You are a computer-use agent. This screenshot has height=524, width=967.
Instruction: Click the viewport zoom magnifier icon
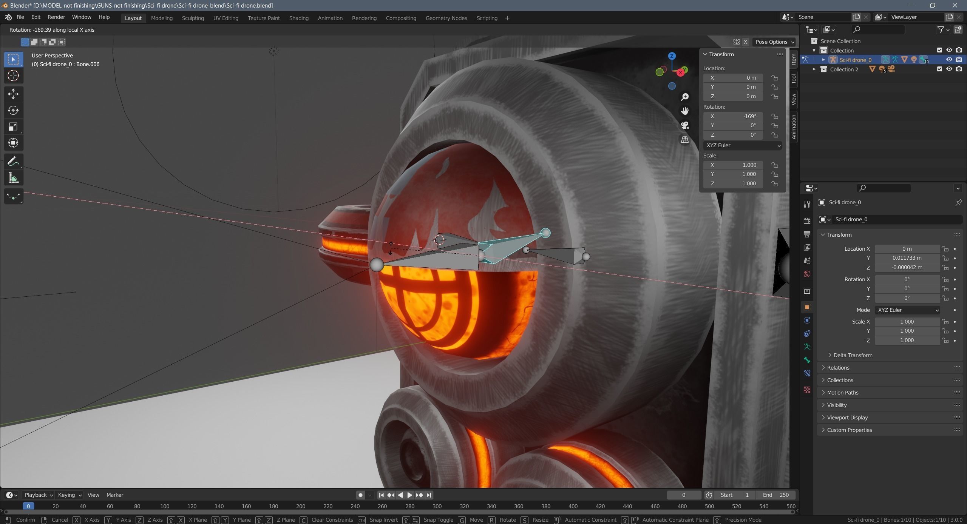point(685,97)
